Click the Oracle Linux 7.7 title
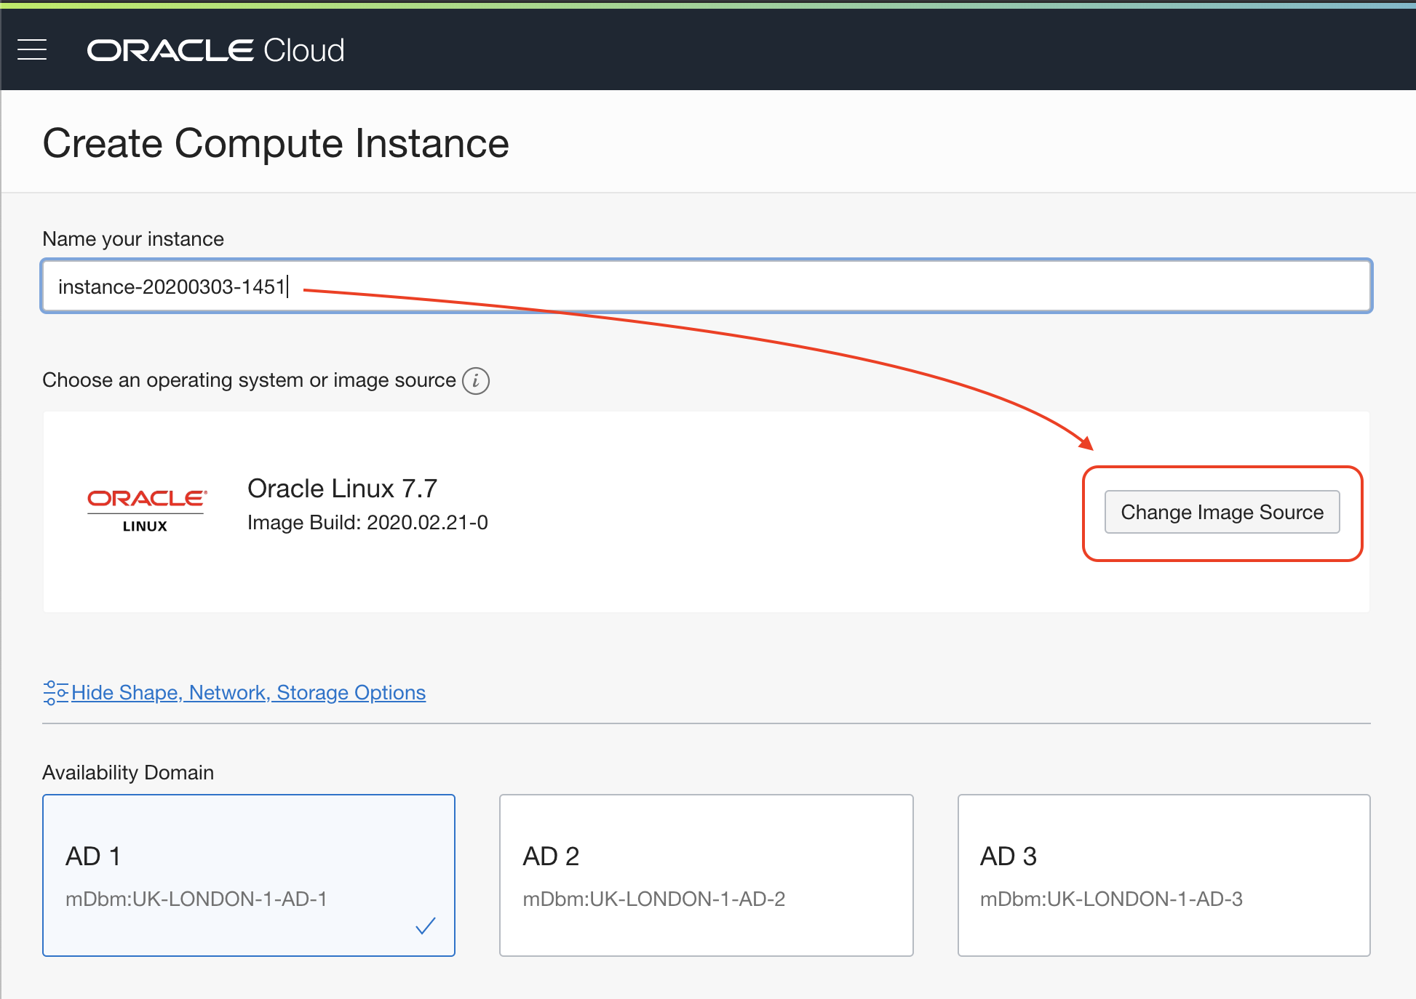Screen dimensions: 1416x999 point(342,489)
